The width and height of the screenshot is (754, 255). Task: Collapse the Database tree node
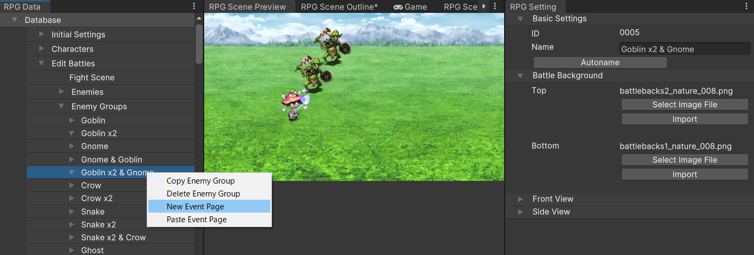[x=14, y=20]
